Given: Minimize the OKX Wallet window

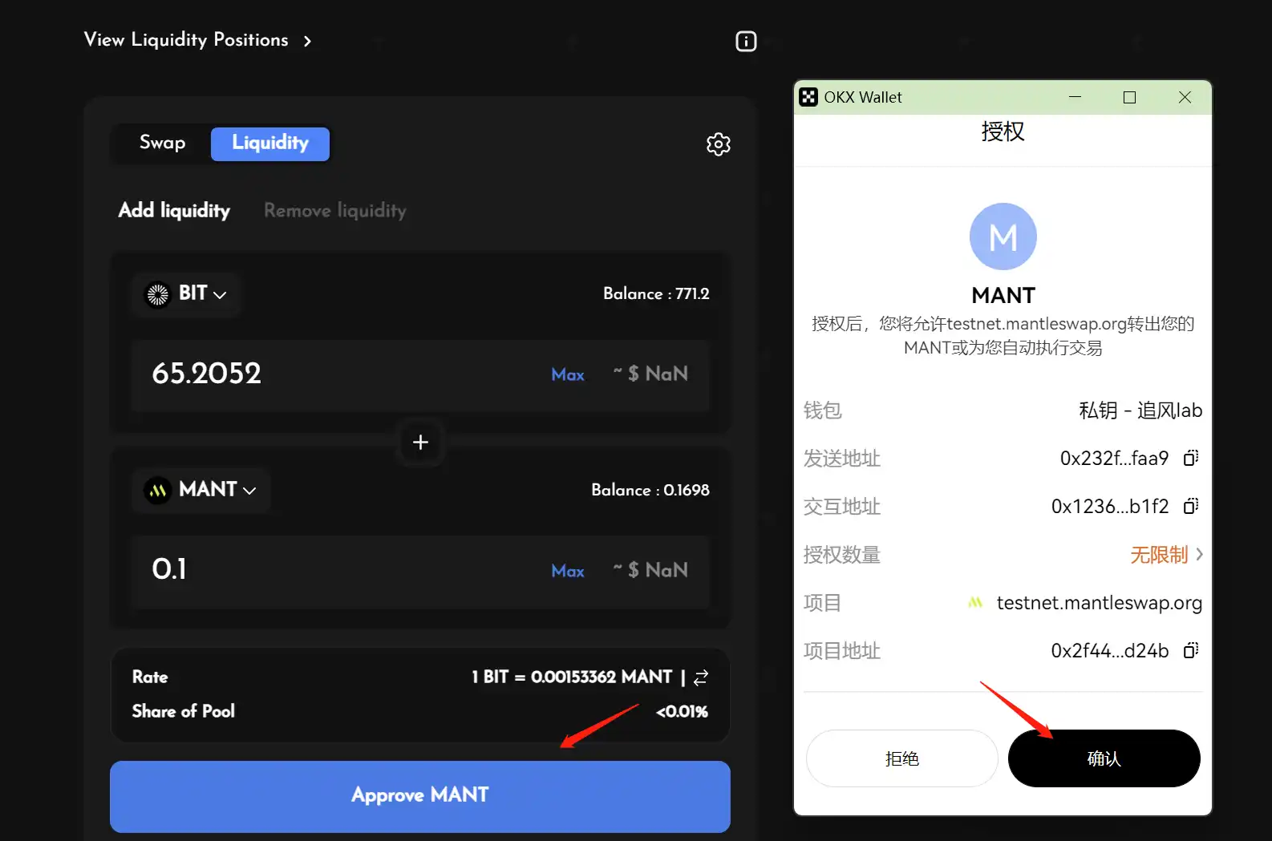Looking at the screenshot, I should [1076, 97].
